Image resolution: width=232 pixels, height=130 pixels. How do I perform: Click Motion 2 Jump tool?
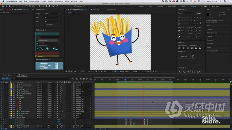tap(190, 31)
